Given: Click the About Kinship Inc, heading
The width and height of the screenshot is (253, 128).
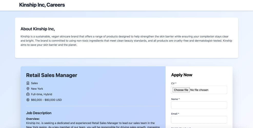Looking at the screenshot, I should pos(38,29).
